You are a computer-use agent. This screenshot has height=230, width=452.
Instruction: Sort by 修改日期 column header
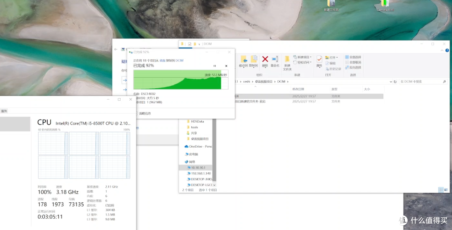click(298, 89)
